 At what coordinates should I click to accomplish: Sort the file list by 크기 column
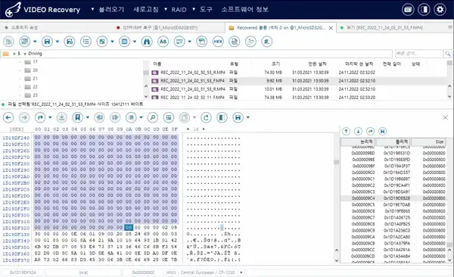pos(275,64)
